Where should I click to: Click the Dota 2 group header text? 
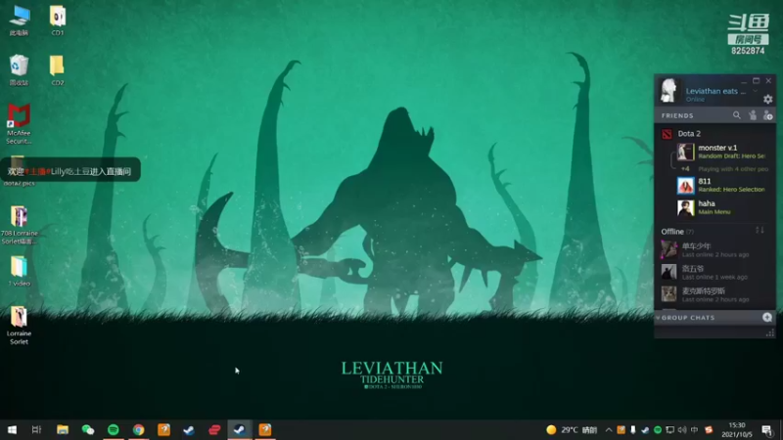[x=689, y=134]
